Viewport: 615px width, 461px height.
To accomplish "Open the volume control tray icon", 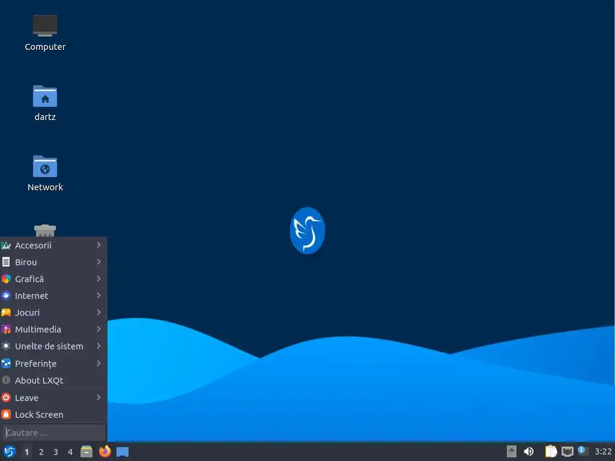I will point(529,451).
